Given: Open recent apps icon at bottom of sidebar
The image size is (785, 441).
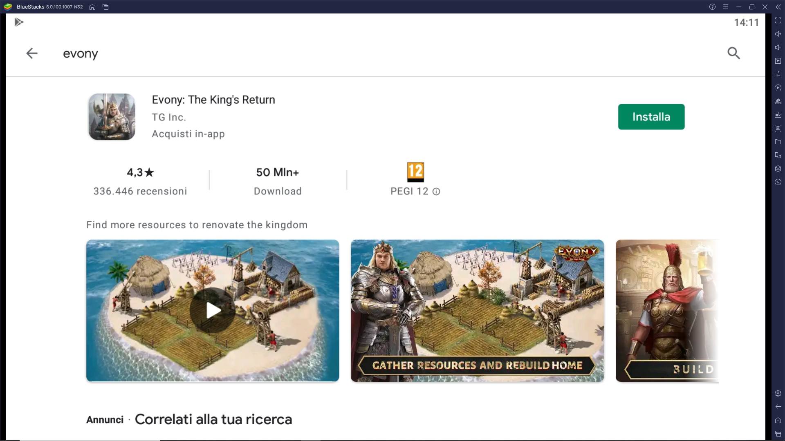Looking at the screenshot, I should pos(778,434).
